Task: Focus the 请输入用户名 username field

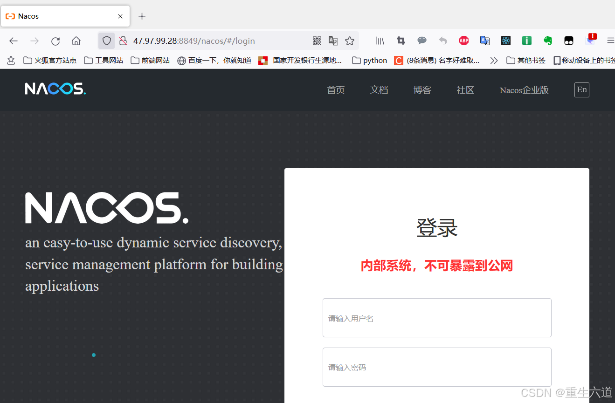Action: click(x=437, y=318)
